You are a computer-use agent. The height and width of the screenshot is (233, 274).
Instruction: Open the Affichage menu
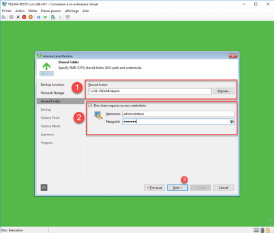tap(72, 11)
